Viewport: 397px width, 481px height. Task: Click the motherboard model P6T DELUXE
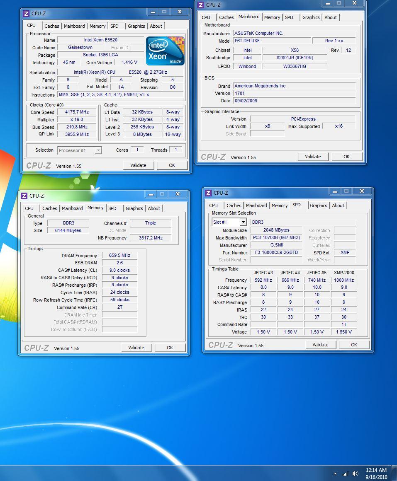pyautogui.click(x=272, y=41)
